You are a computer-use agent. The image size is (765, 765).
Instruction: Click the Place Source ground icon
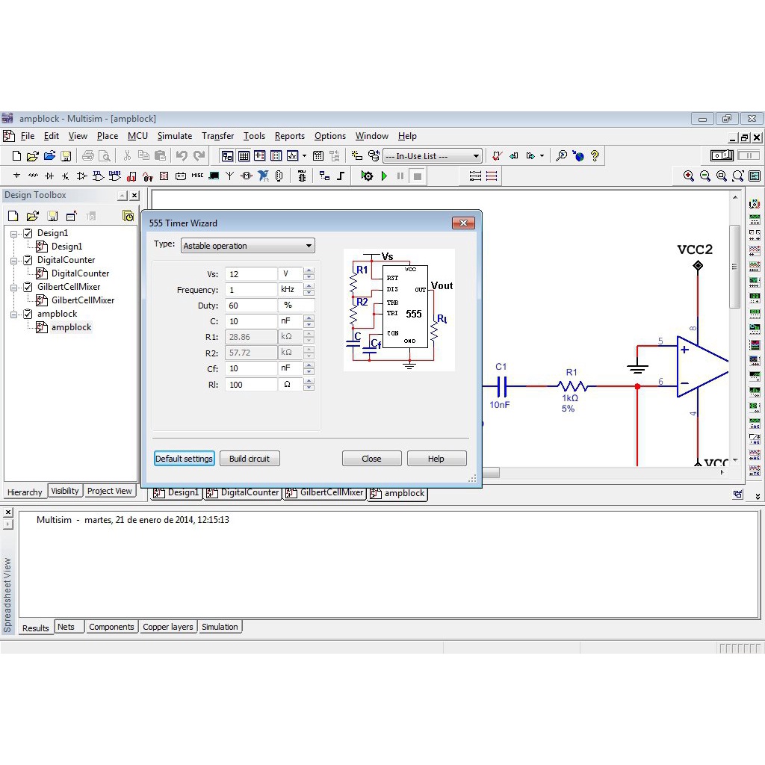click(x=16, y=176)
